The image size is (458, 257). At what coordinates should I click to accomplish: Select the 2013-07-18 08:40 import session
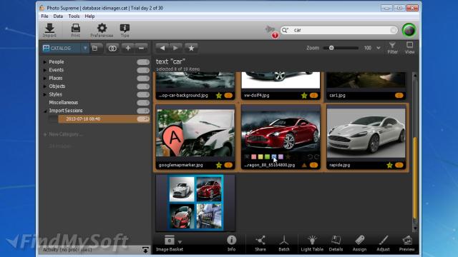click(104, 119)
